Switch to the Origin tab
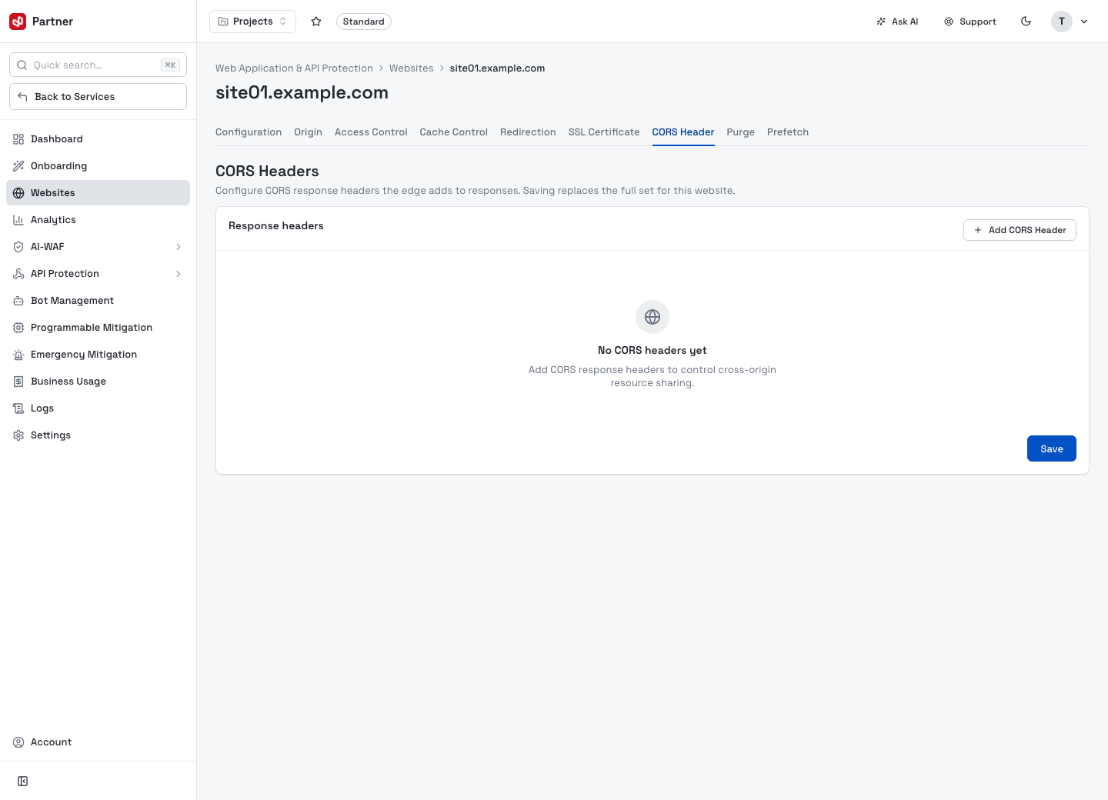The image size is (1108, 800). coord(308,132)
